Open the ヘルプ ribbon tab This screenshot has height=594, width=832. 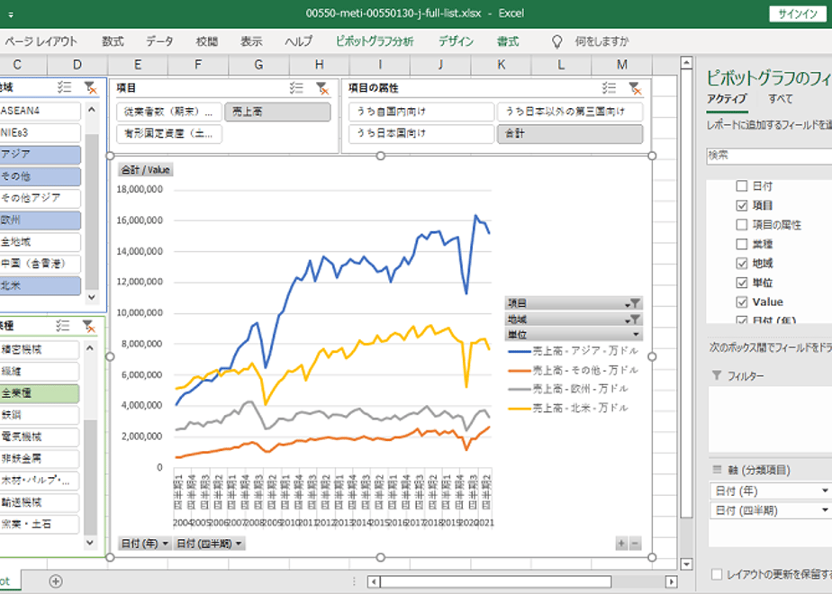tap(299, 41)
